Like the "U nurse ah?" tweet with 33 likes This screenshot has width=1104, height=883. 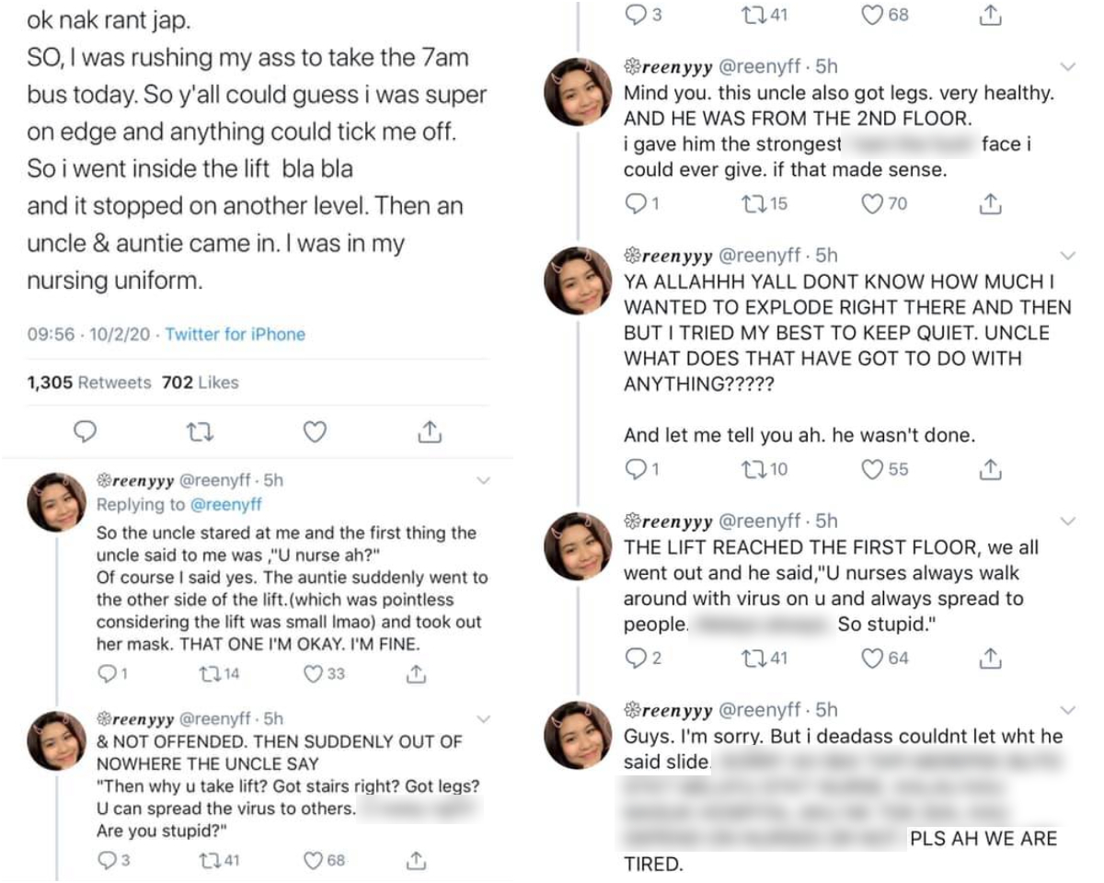pyautogui.click(x=313, y=674)
